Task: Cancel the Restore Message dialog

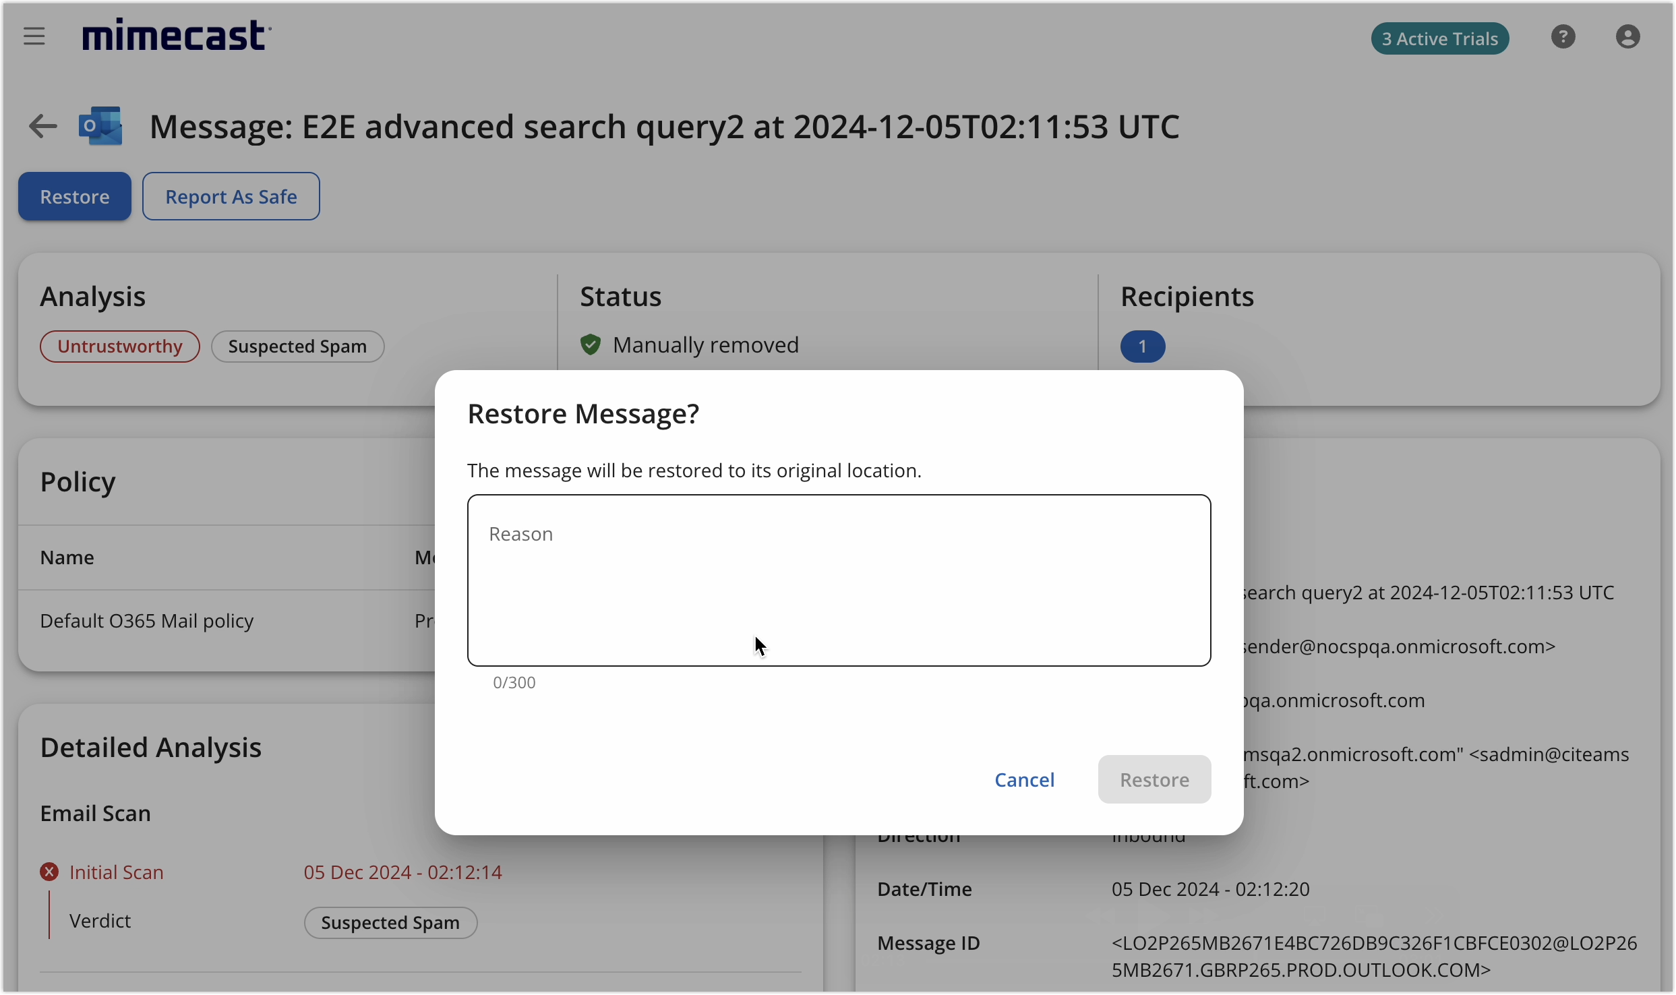Action: (1024, 780)
